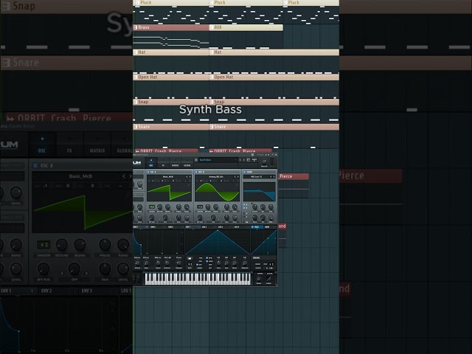The width and height of the screenshot is (472, 354).
Task: Click the OSC A wavetable edit pencil
Action: (189, 185)
